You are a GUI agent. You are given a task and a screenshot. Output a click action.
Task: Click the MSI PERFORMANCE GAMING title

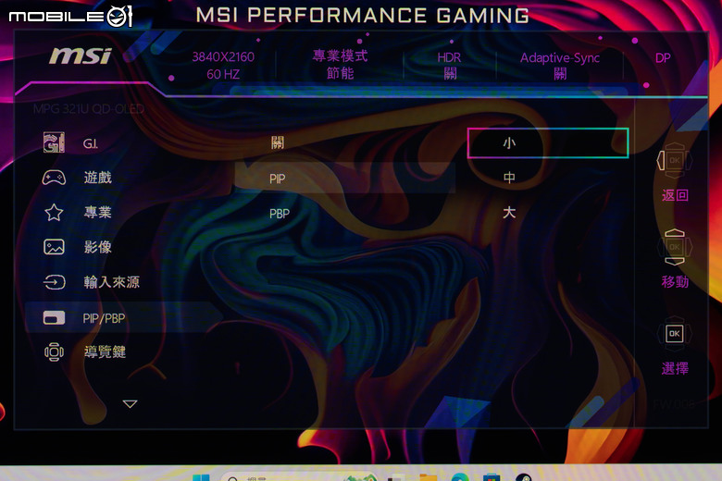(x=363, y=16)
